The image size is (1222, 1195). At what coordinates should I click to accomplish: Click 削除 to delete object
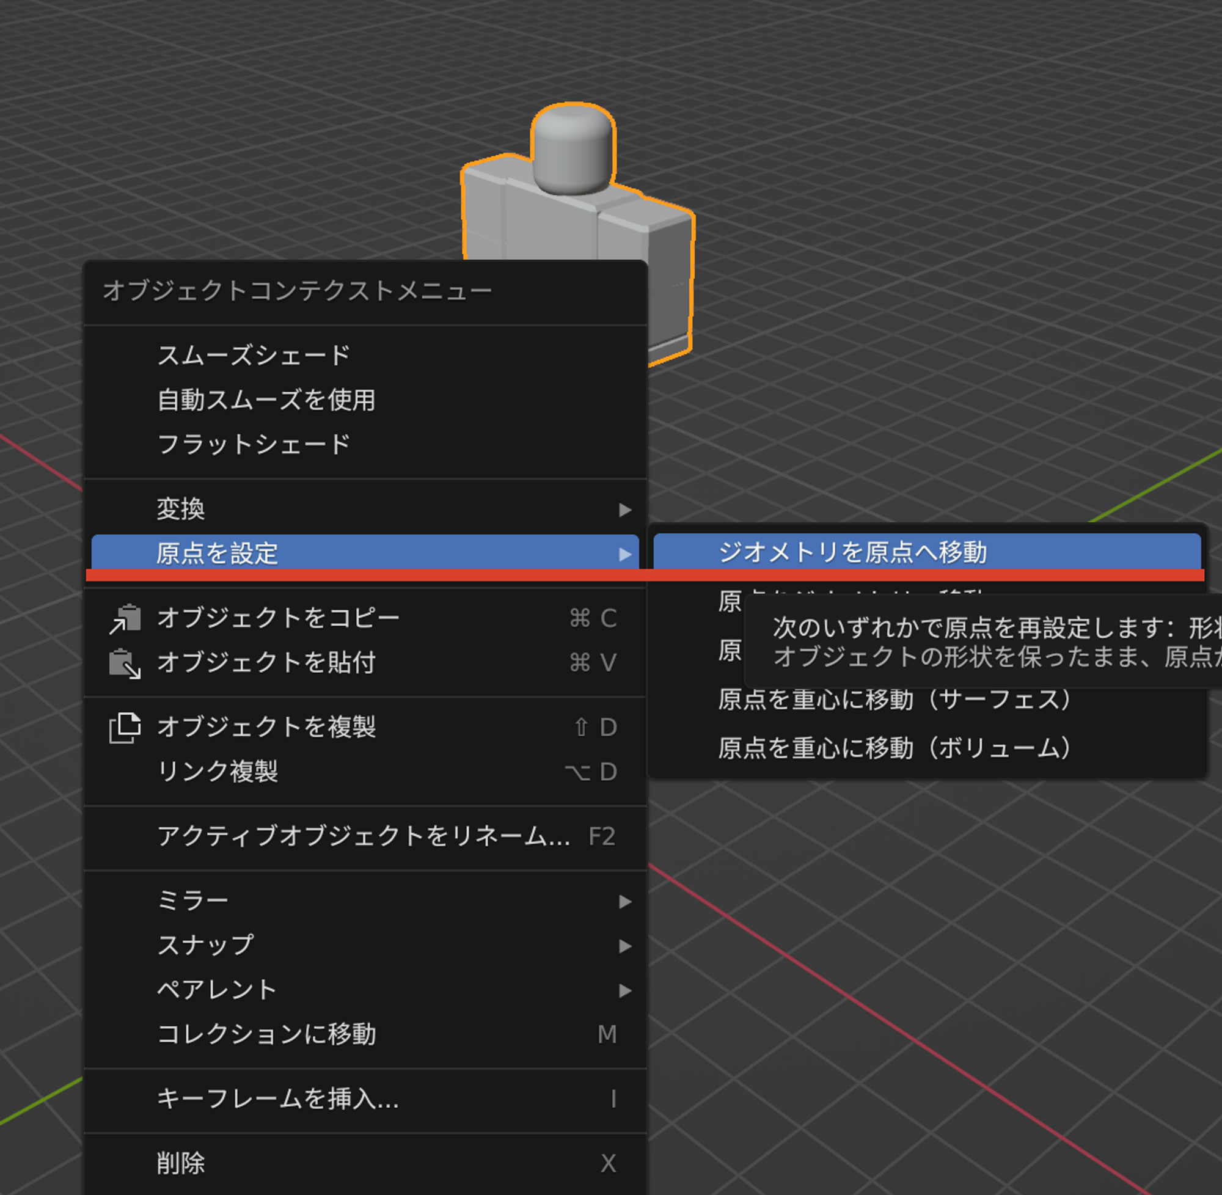365,1164
